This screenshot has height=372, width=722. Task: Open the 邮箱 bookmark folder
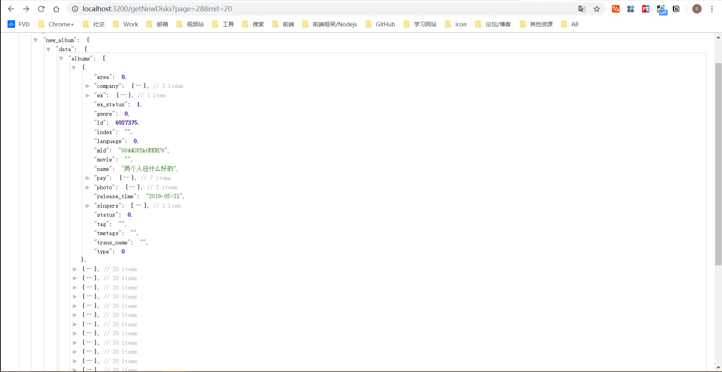tap(157, 24)
